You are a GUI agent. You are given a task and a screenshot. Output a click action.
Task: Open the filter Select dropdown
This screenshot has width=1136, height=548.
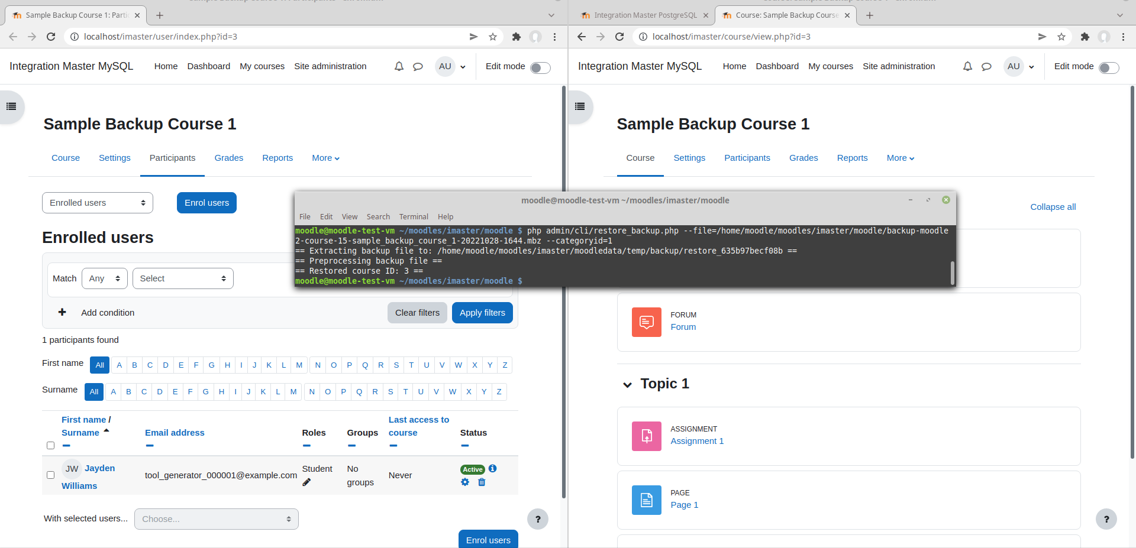click(183, 278)
